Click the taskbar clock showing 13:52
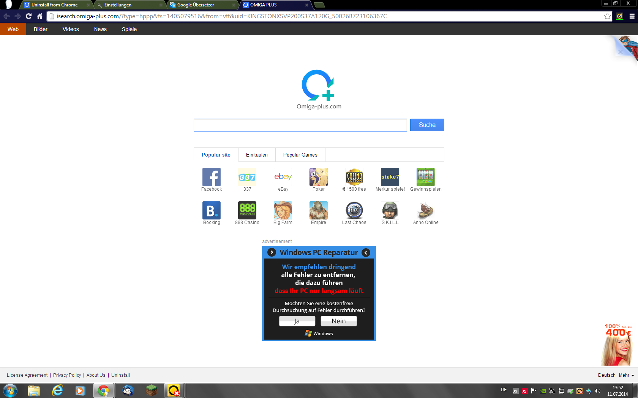 (x=617, y=391)
